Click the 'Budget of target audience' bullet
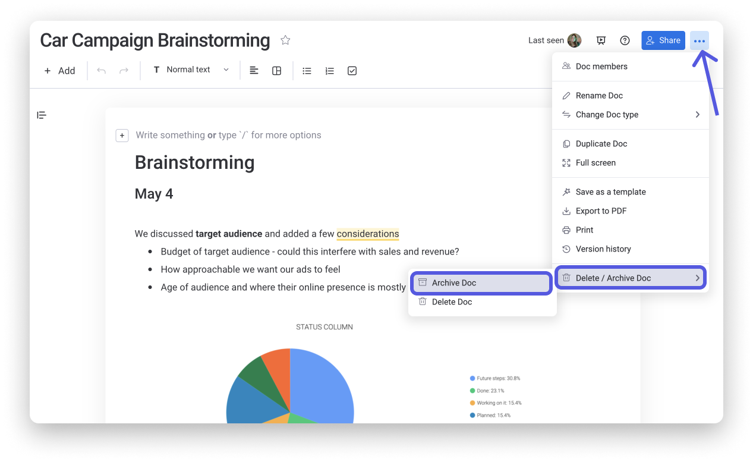 point(310,252)
